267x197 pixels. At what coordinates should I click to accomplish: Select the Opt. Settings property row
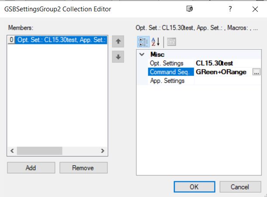(x=170, y=63)
